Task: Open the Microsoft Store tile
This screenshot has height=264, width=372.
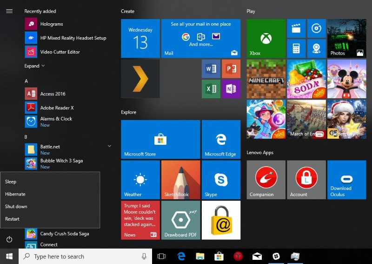Action: [160, 139]
